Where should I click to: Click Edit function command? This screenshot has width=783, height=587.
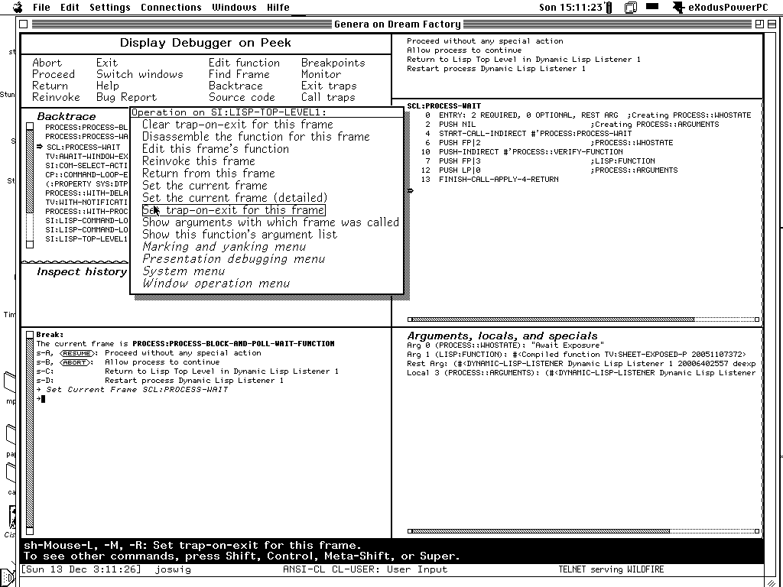tap(244, 63)
